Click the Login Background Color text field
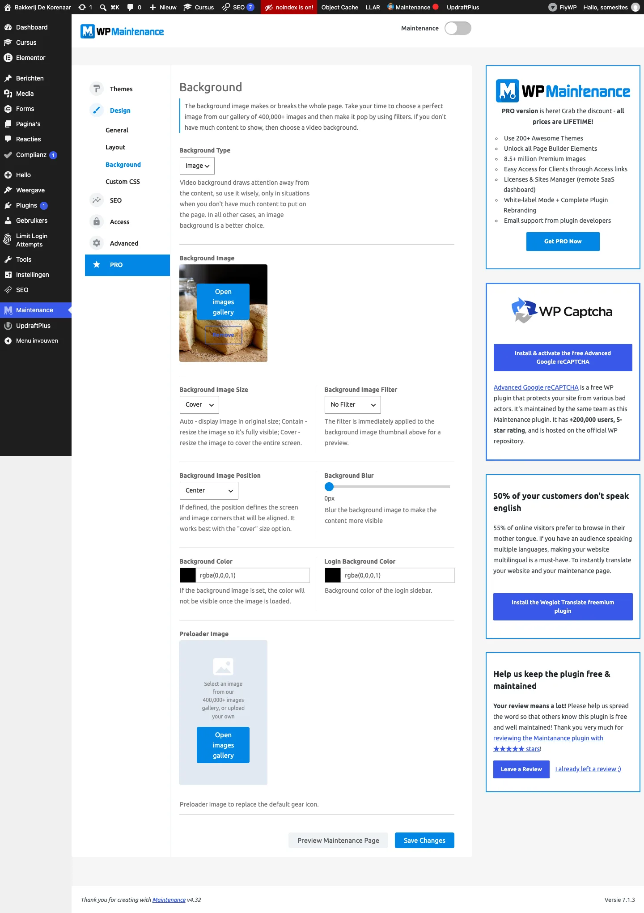The width and height of the screenshot is (644, 913). tap(398, 575)
